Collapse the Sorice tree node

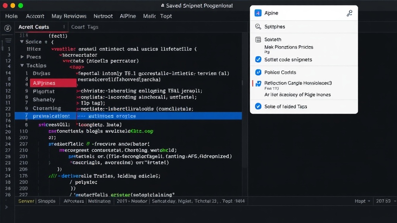[22, 42]
